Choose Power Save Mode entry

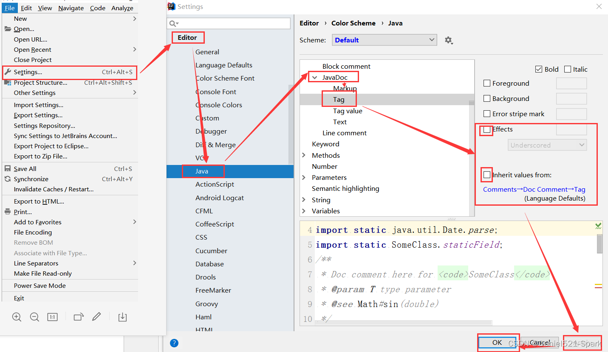(70, 286)
